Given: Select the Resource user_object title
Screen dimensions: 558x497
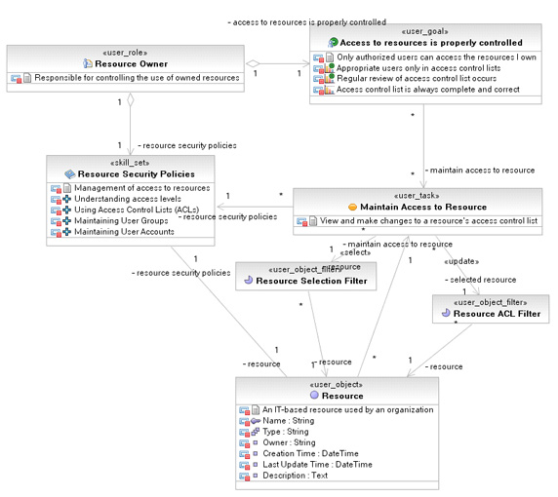Looking at the screenshot, I should (x=342, y=396).
